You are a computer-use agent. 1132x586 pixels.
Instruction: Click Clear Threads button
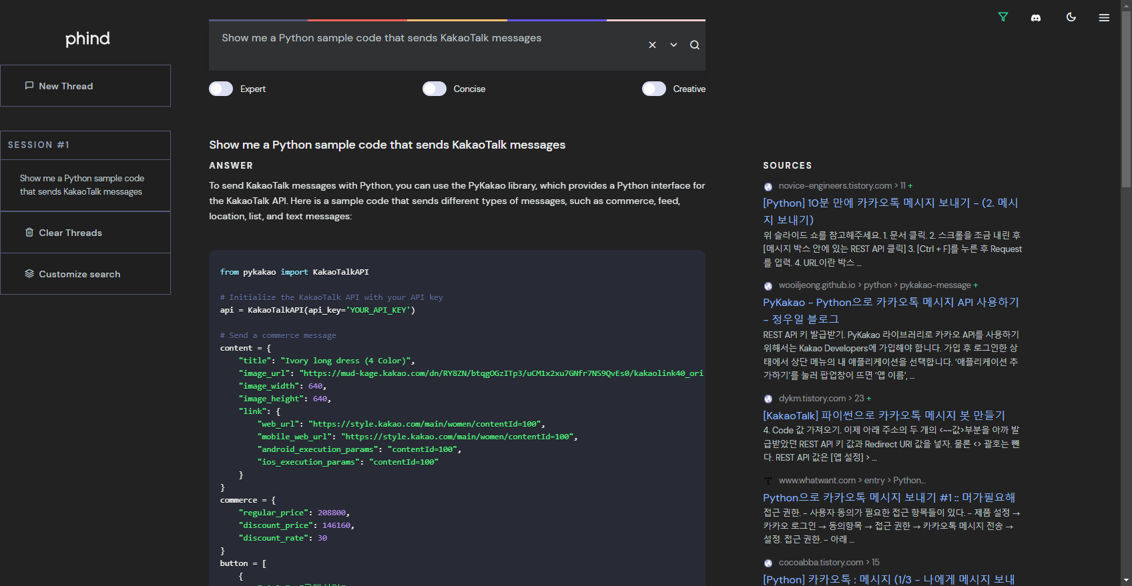(x=85, y=233)
